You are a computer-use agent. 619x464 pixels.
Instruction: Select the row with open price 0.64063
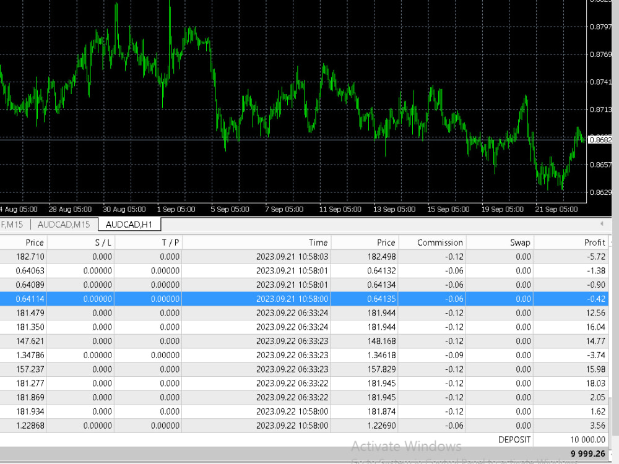[x=304, y=271]
